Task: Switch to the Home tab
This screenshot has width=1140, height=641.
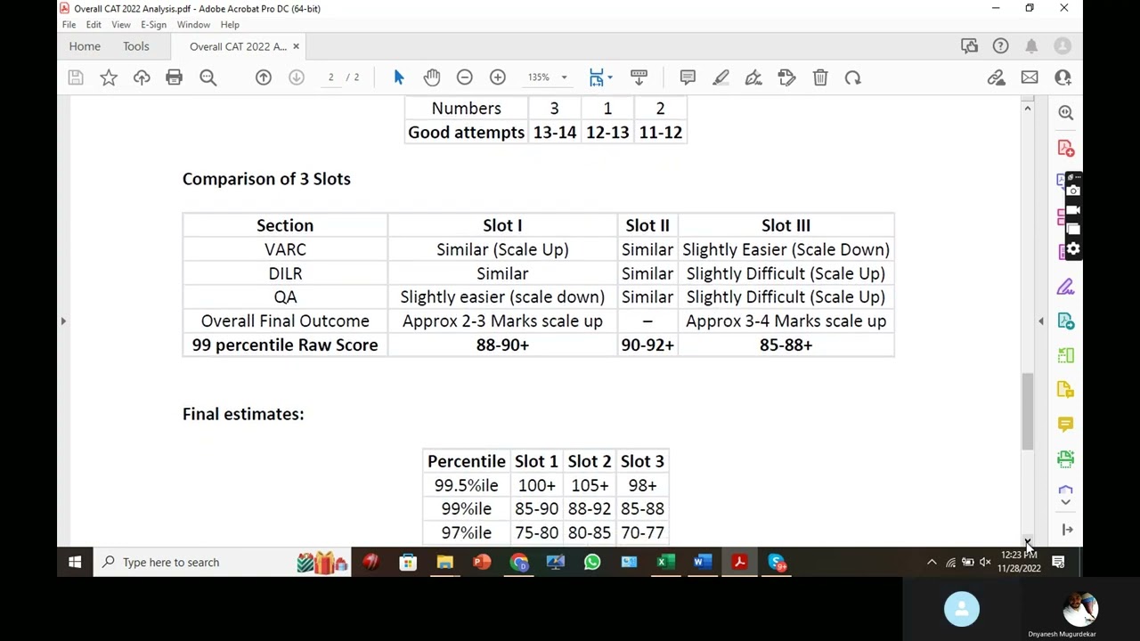Action: click(85, 46)
